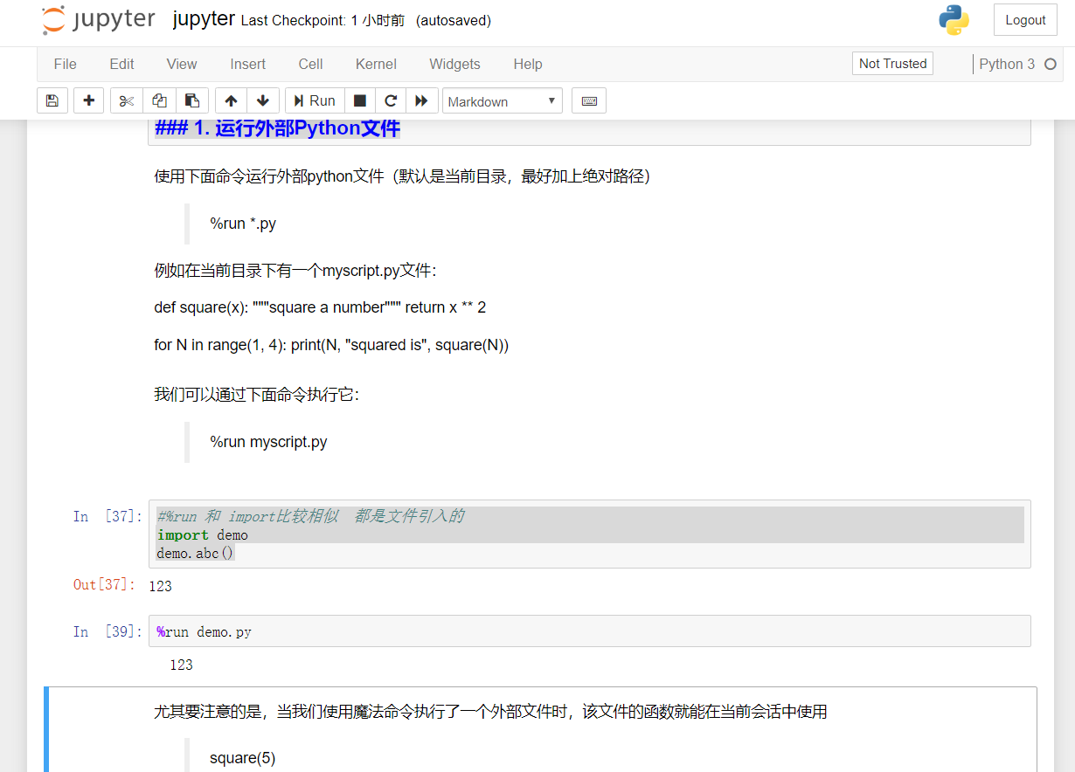Image resolution: width=1075 pixels, height=772 pixels.
Task: Click the square(5) blockquote text
Action: (242, 758)
